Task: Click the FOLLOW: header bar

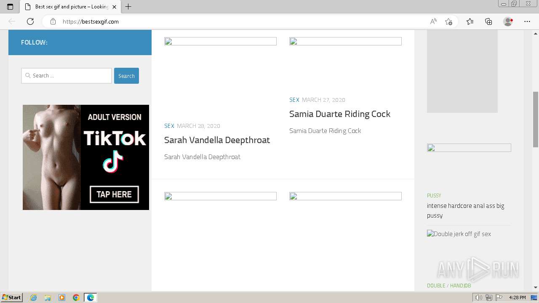Action: tap(80, 43)
